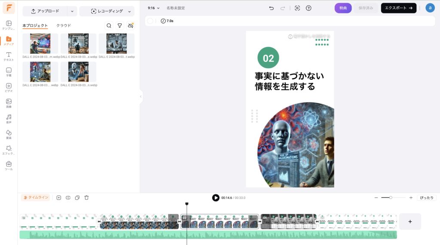Click the media filter funnel icon
The image size is (440, 245).
point(120,26)
